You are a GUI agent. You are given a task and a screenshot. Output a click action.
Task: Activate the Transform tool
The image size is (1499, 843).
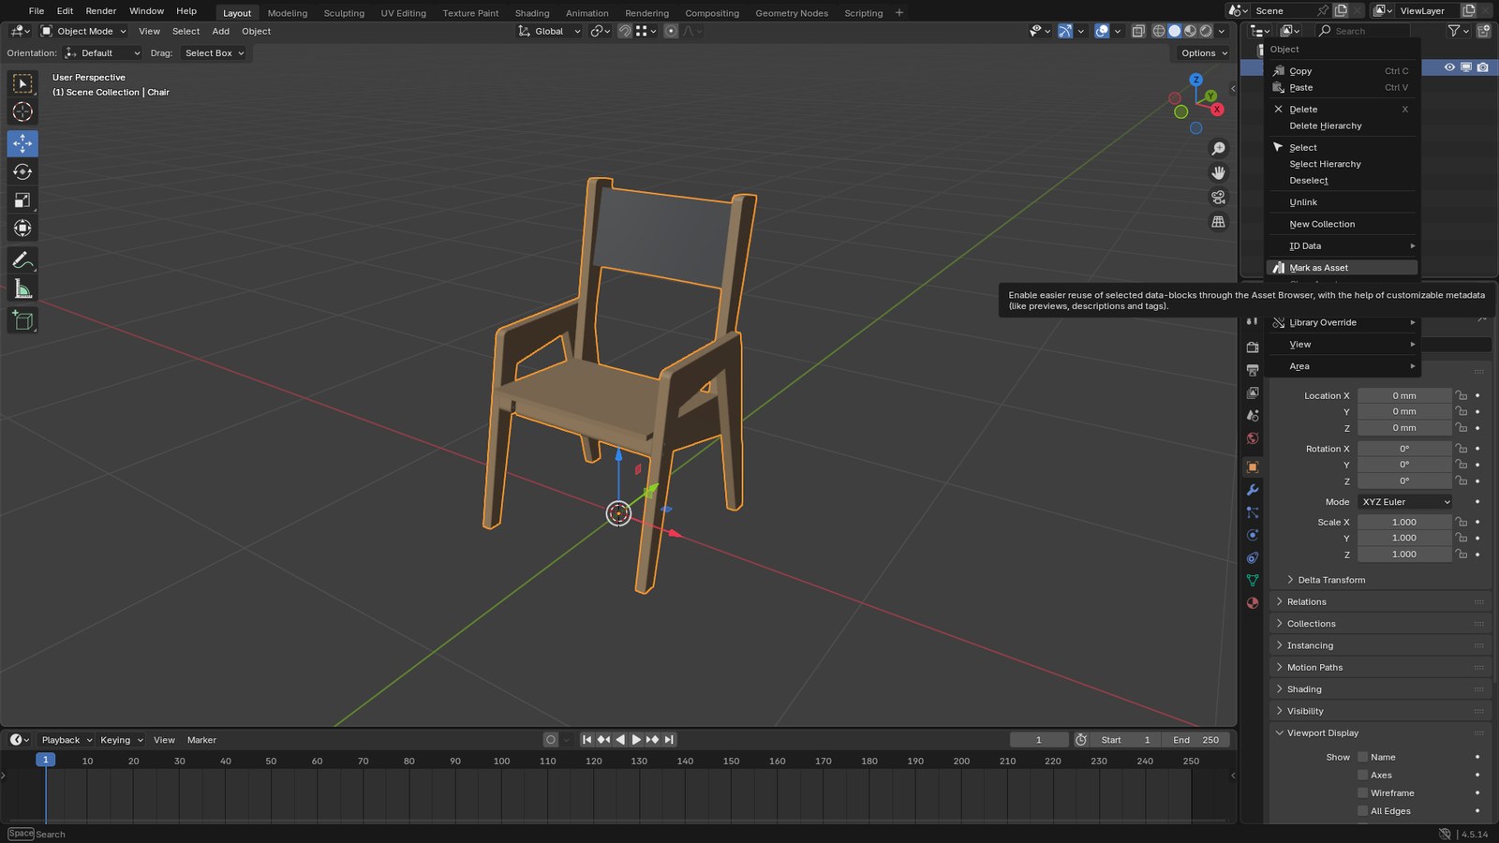point(22,228)
